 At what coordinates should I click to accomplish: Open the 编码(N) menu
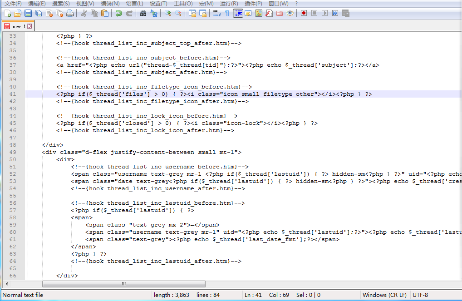(110, 4)
